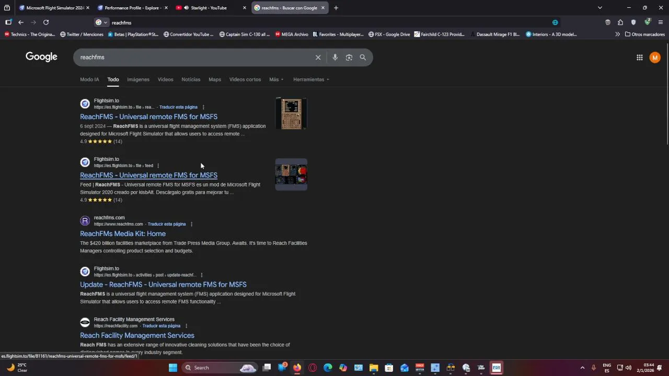Toggle the ENG ES keyboard language indicator

coord(607,368)
